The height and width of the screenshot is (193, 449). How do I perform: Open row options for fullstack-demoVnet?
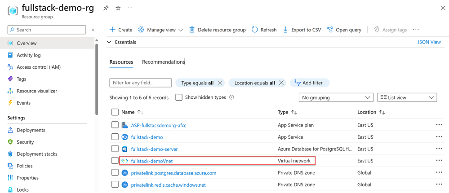tap(439, 161)
